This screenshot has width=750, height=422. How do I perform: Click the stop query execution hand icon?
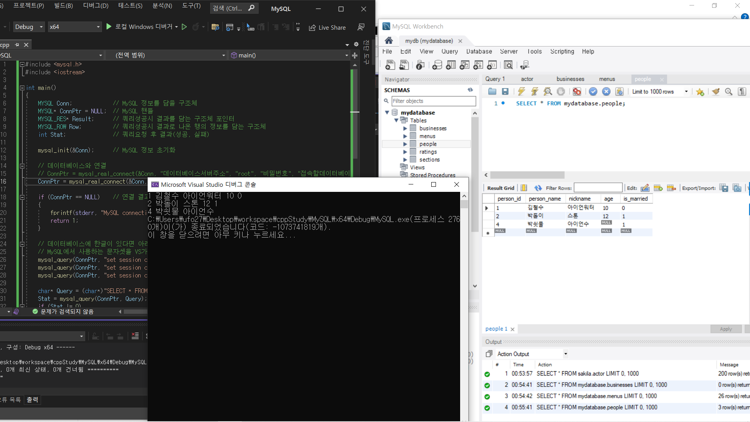pos(561,91)
